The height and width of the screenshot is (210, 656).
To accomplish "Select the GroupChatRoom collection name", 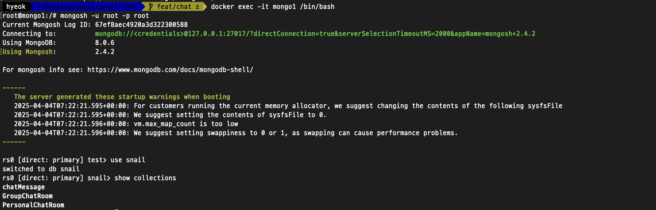I will point(28,196).
